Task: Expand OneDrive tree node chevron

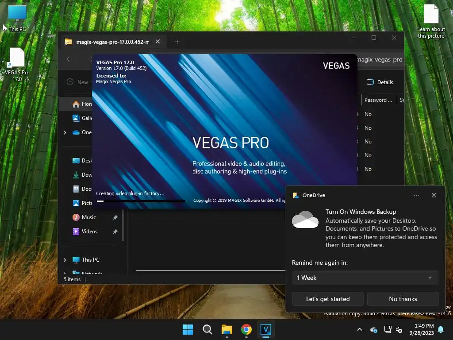Action: click(x=65, y=132)
